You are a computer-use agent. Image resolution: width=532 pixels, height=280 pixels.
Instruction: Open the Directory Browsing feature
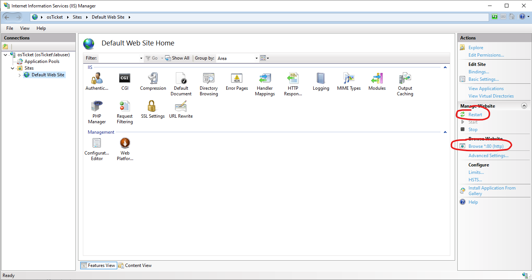coord(209,85)
